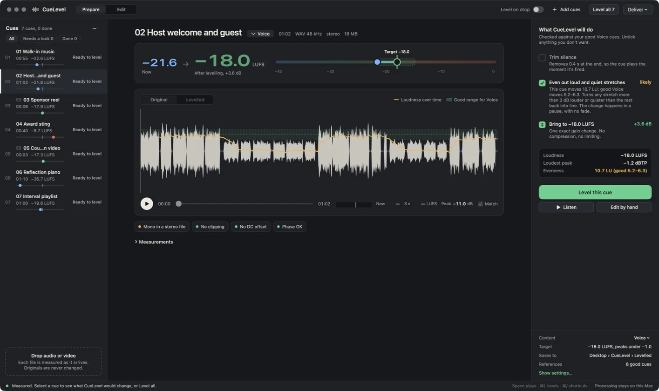Toggle the Level on drop switch

(538, 9)
